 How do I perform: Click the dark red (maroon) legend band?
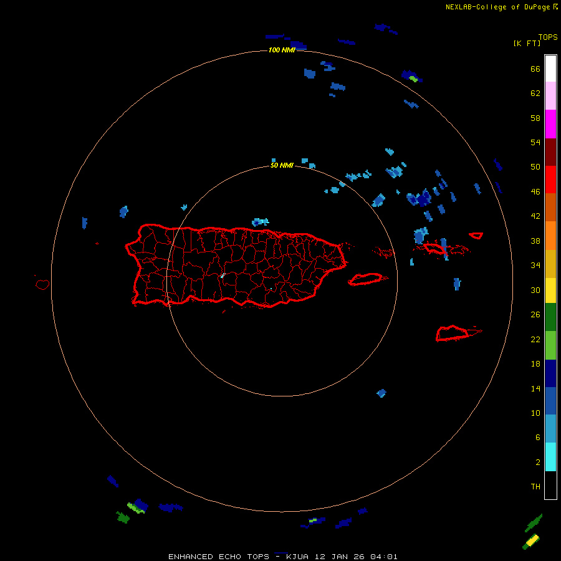(550, 152)
